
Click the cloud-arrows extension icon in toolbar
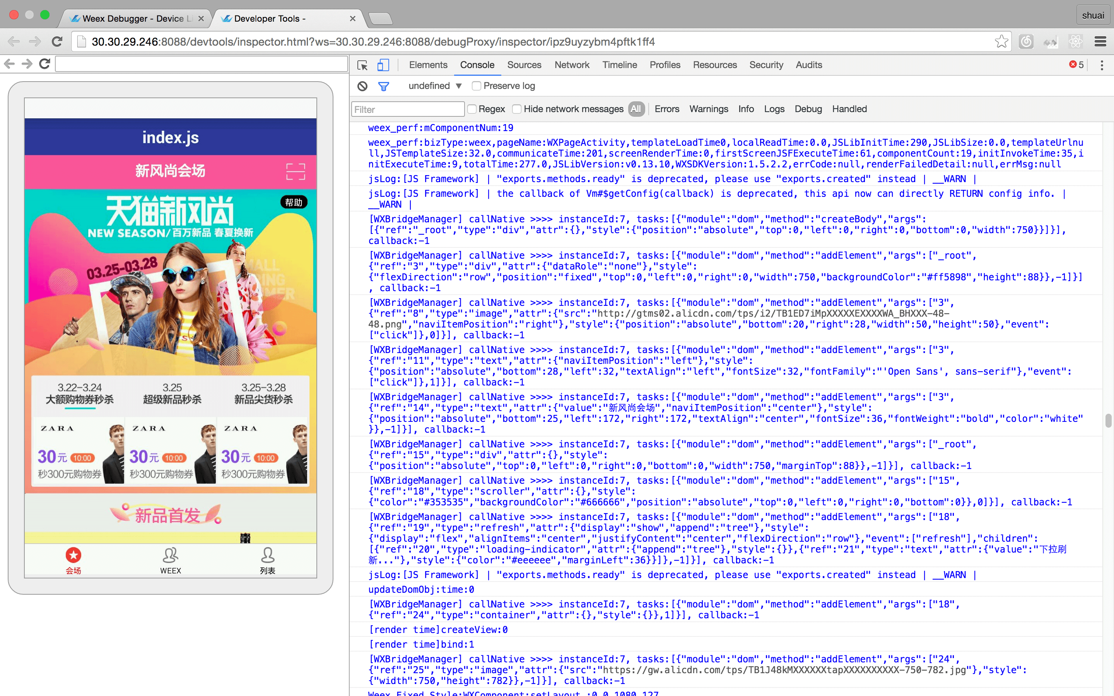[x=1051, y=42]
